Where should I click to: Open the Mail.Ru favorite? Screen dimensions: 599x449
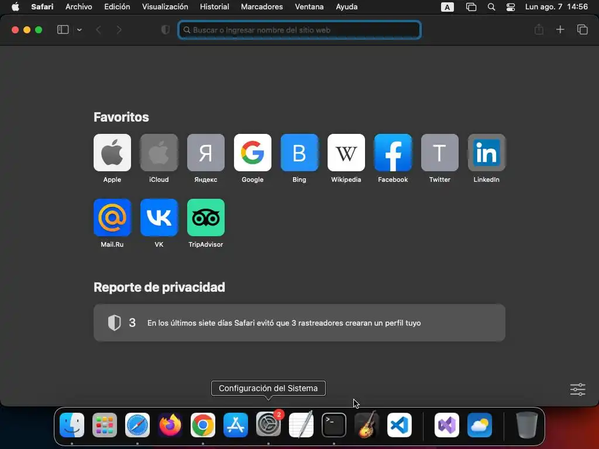click(112, 217)
